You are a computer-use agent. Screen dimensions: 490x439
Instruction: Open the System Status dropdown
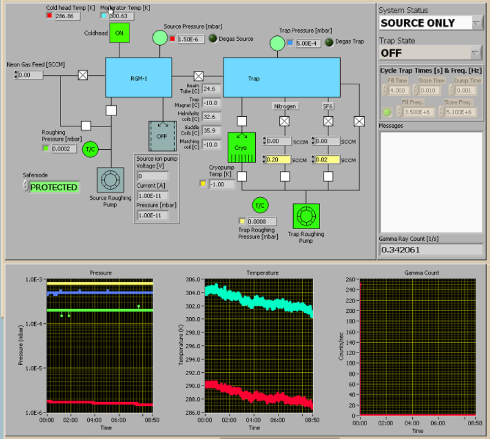pyautogui.click(x=476, y=23)
